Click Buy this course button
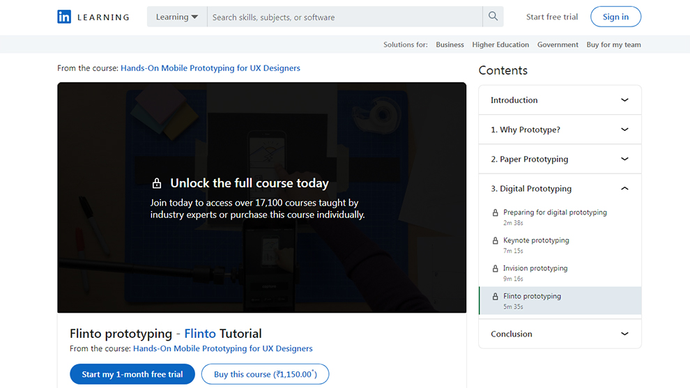Viewport: 690px width, 388px height. pyautogui.click(x=265, y=374)
